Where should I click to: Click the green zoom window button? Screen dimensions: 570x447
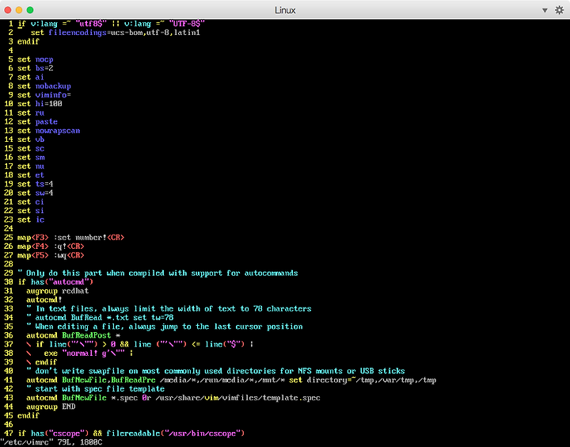pyautogui.click(x=30, y=10)
